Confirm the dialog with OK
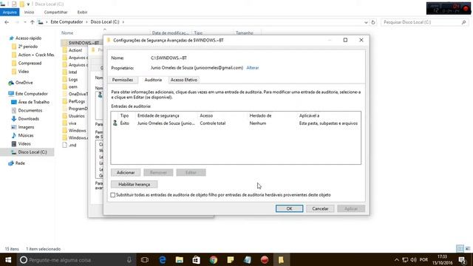The image size is (473, 266). tap(289, 208)
